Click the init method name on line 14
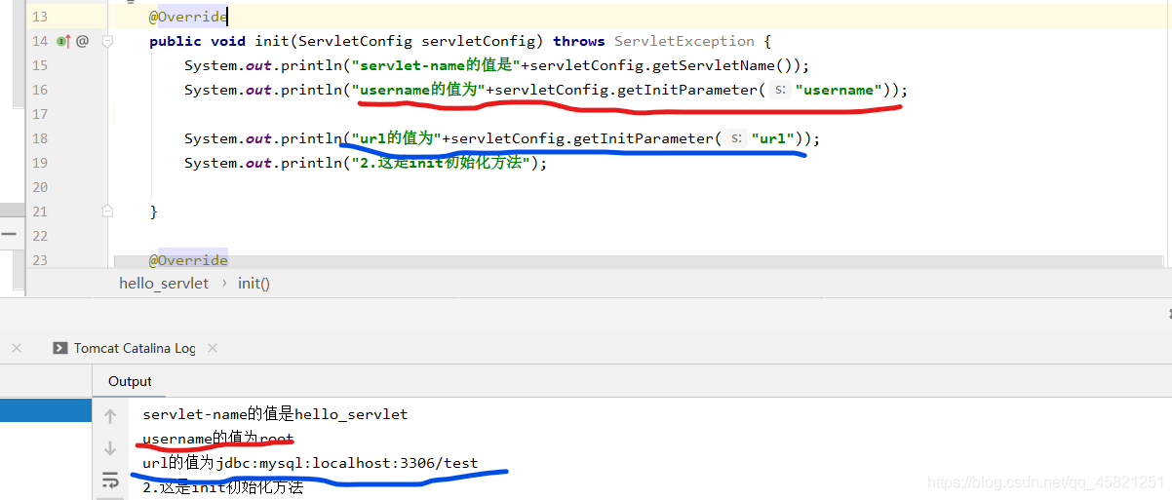The height and width of the screenshot is (500, 1172). tap(272, 41)
